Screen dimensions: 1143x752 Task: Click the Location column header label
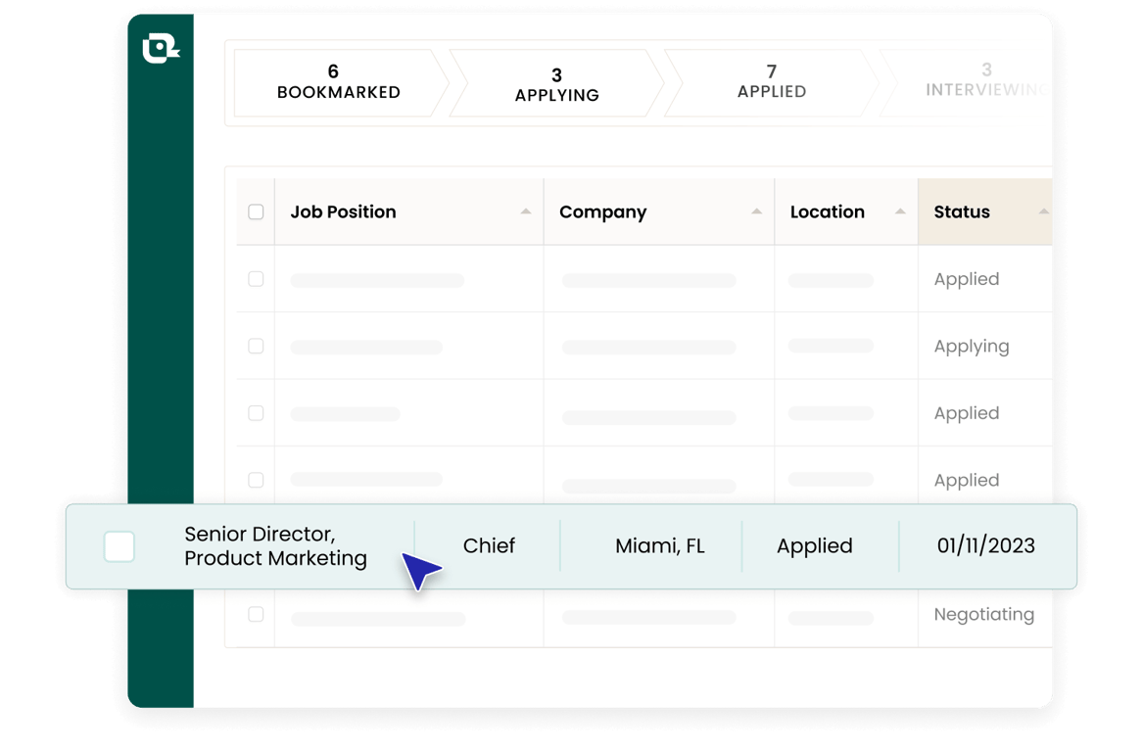coord(828,212)
